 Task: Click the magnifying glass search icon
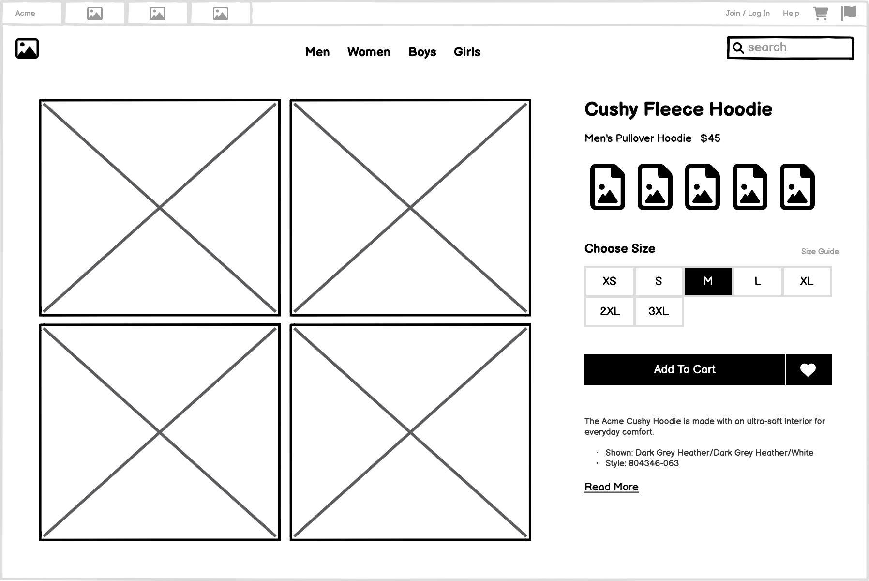pos(737,47)
